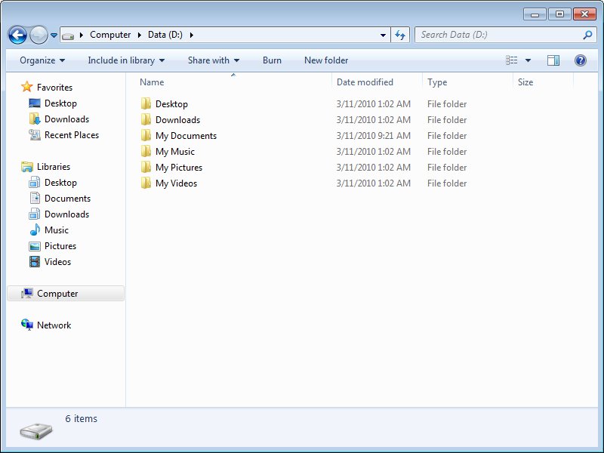
Task: Toggle the preview pane
Action: click(553, 60)
